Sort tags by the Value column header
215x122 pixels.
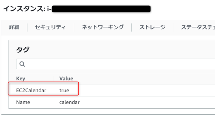pos(66,79)
